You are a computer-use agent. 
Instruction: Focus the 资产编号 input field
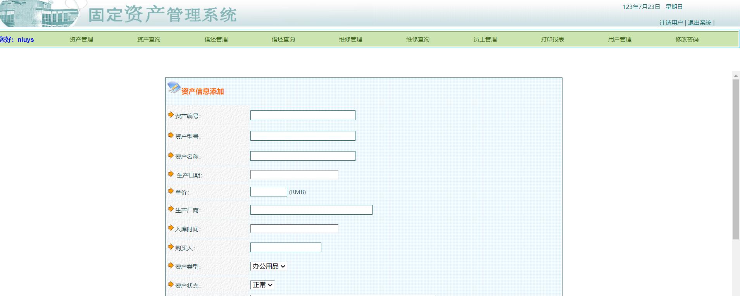(x=303, y=115)
